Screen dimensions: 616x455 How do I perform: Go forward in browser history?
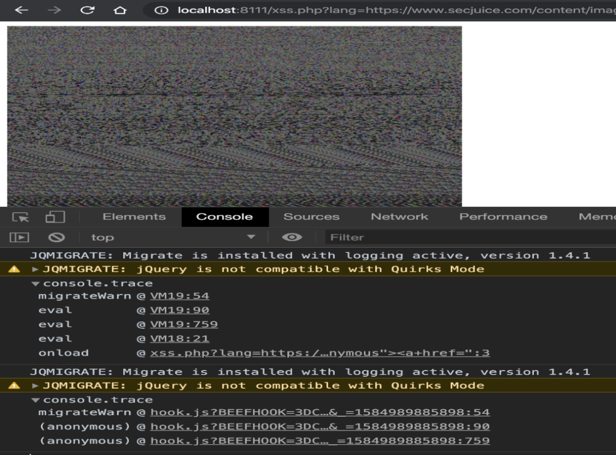click(54, 10)
